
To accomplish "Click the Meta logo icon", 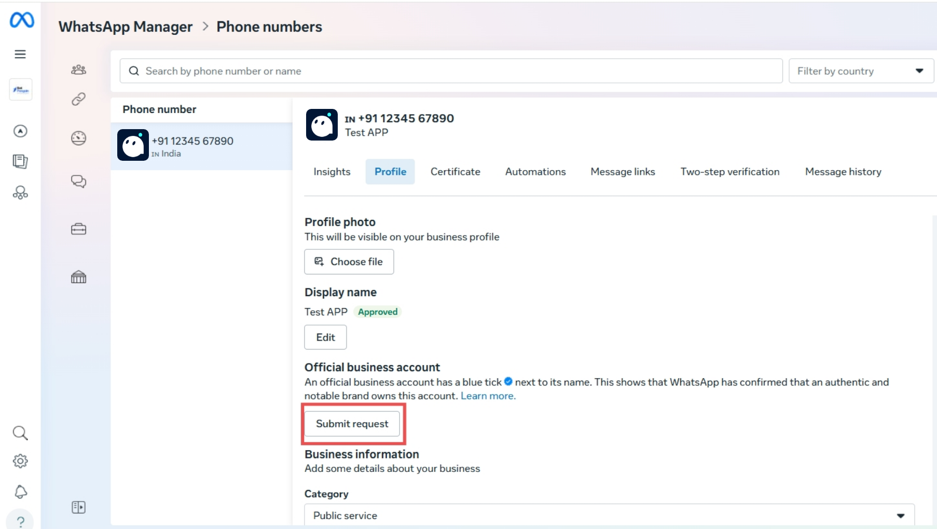I will tap(22, 20).
